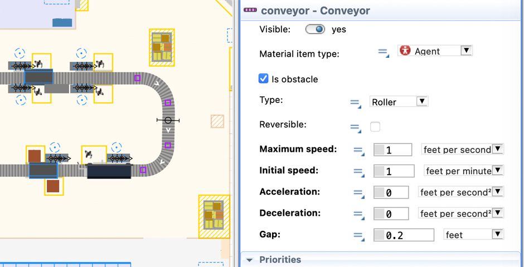Select the position-on-conveyor marker on the curve
The width and height of the screenshot is (524, 267).
(x=168, y=120)
